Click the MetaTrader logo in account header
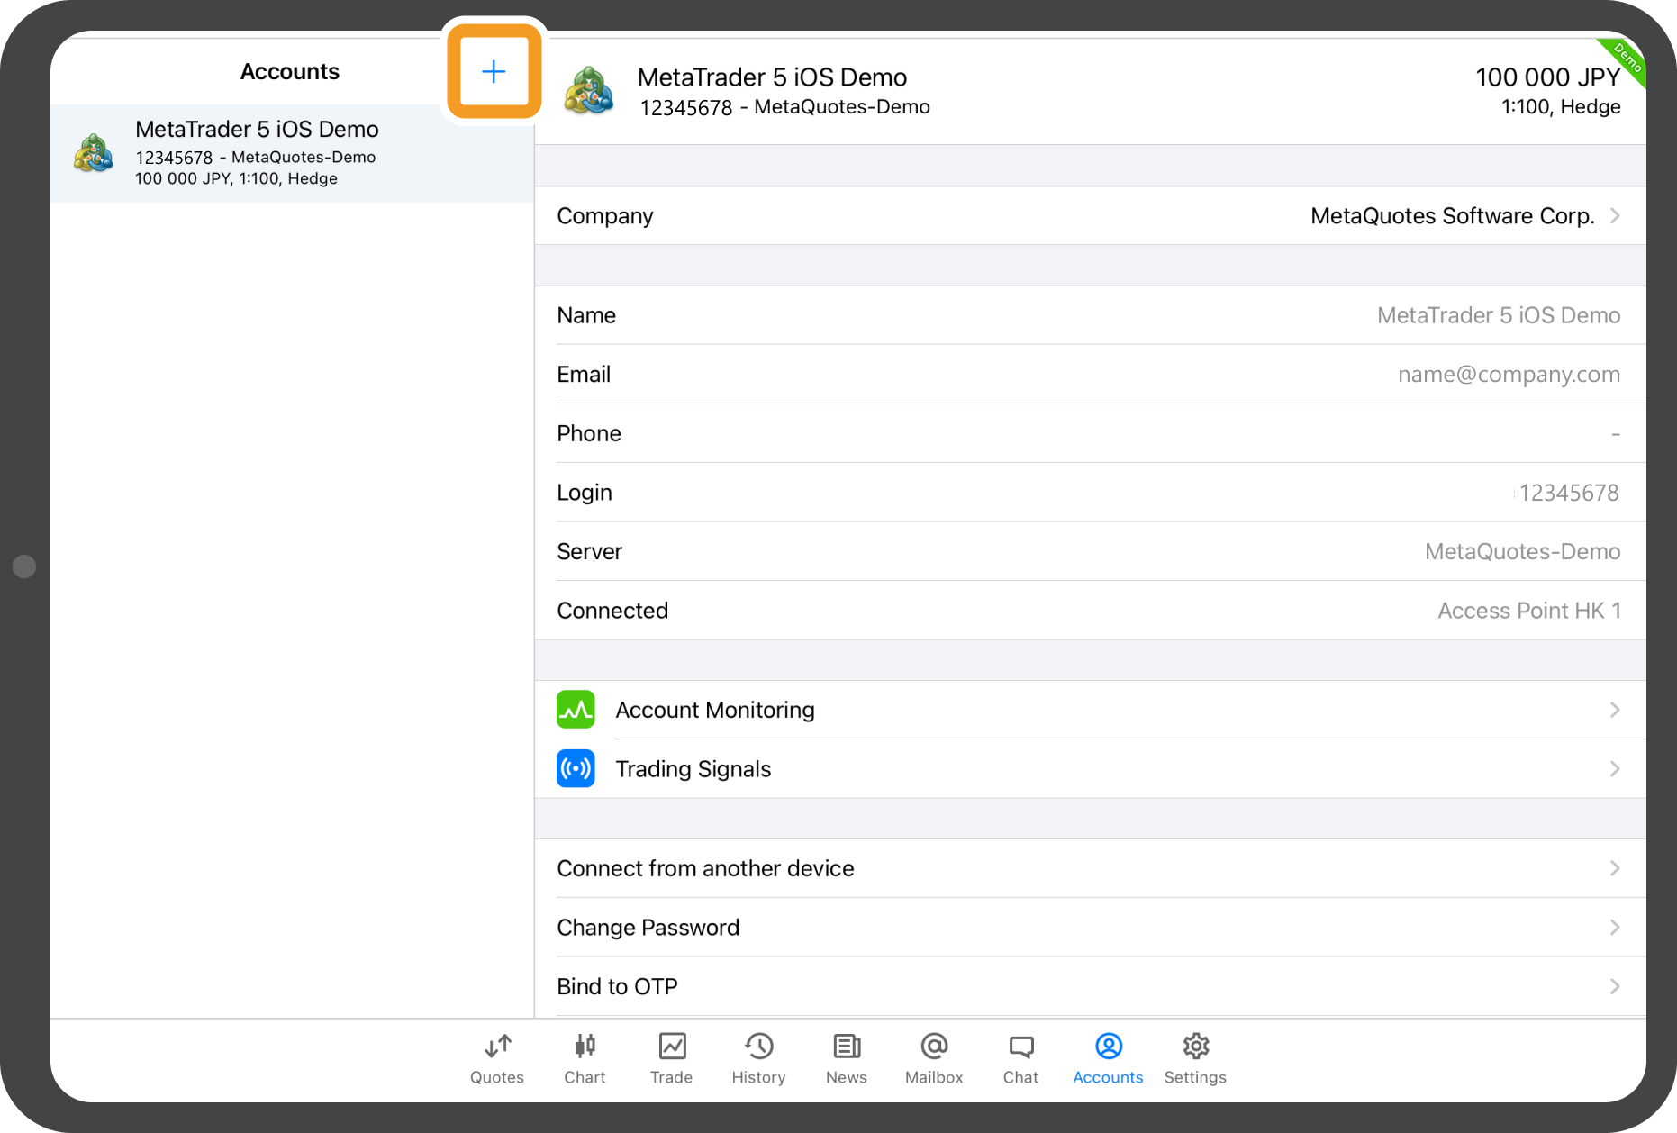Image resolution: width=1677 pixels, height=1133 pixels. point(589,91)
